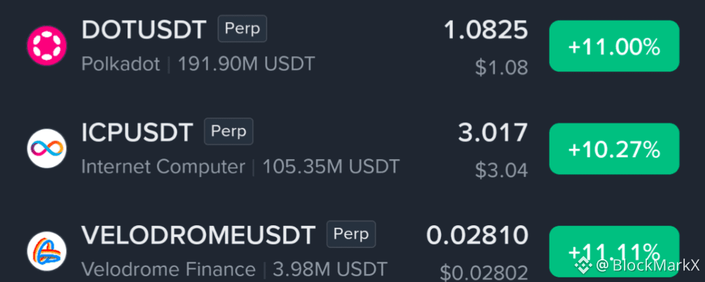Click the Velodrome Finance coin logo
Image resolution: width=705 pixels, height=282 pixels.
pyautogui.click(x=47, y=251)
